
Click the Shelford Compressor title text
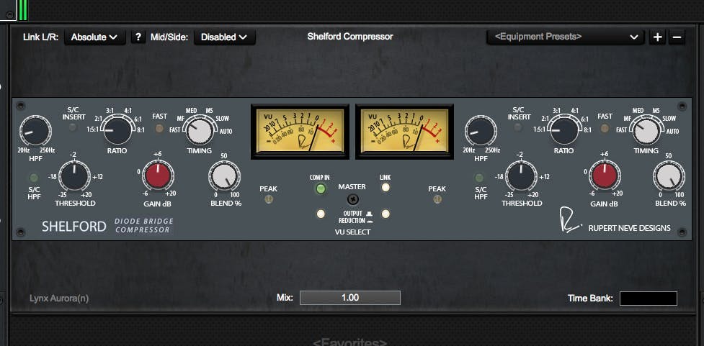(350, 37)
